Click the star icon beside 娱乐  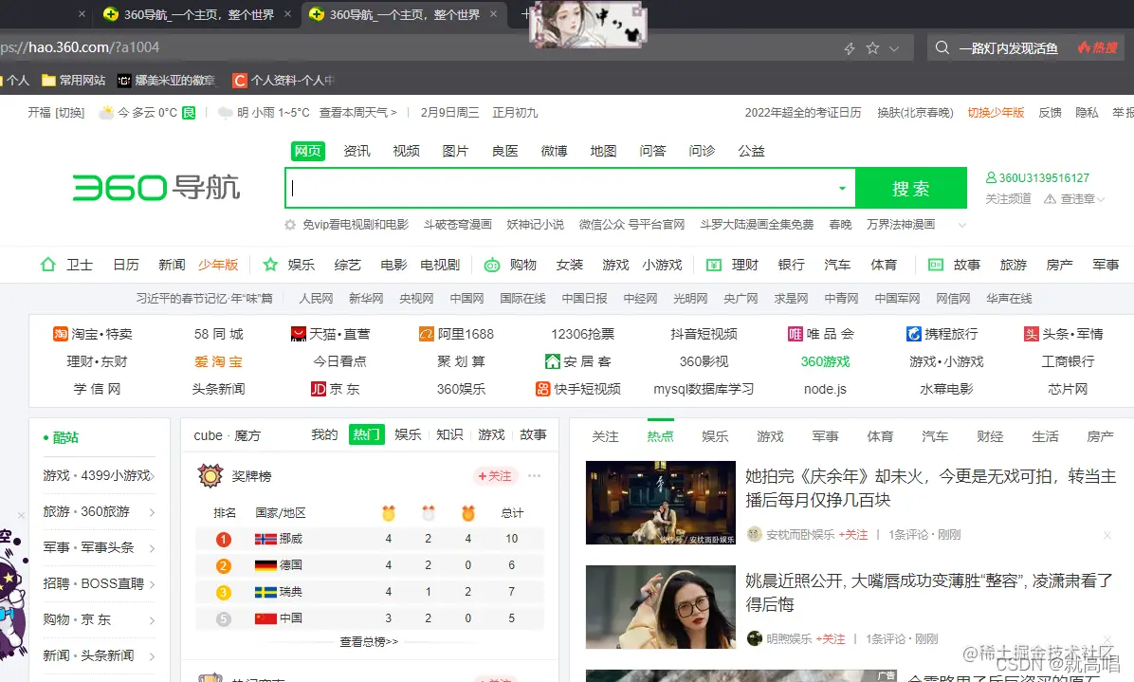click(x=270, y=264)
